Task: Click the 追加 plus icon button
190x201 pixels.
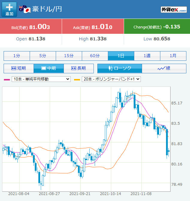Action: (x=9, y=9)
